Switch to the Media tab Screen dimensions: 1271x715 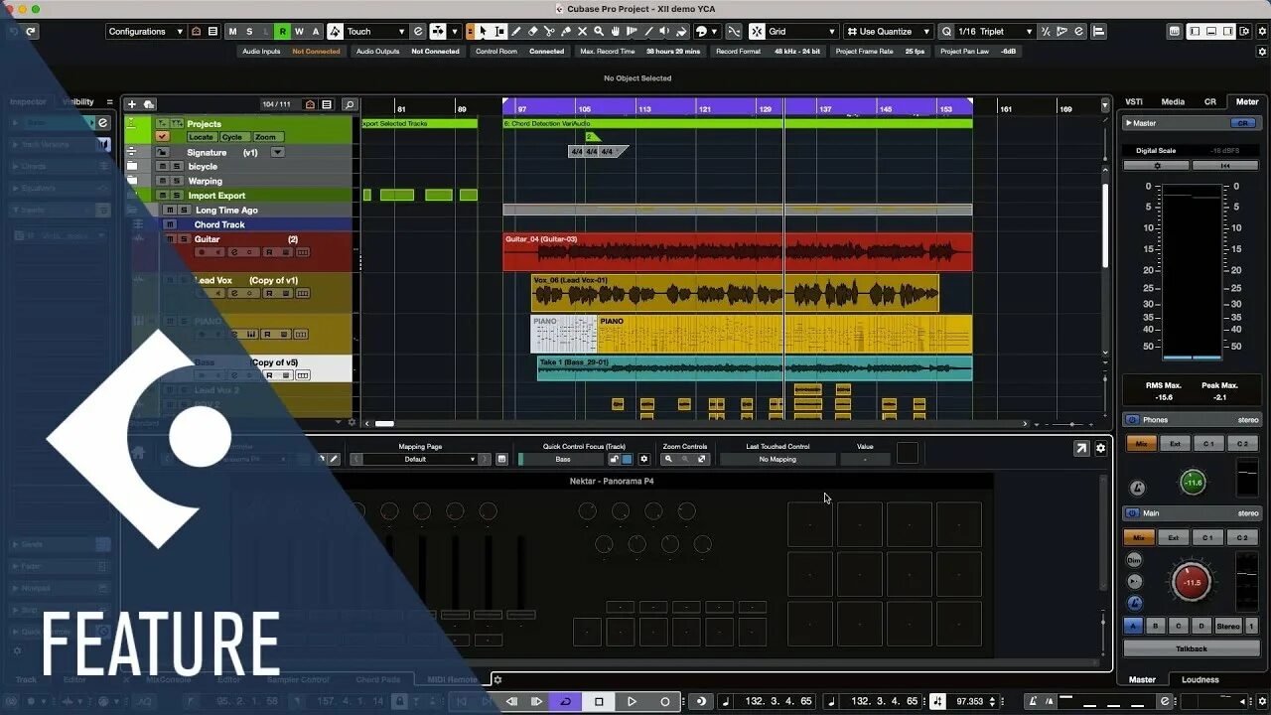[x=1173, y=101]
